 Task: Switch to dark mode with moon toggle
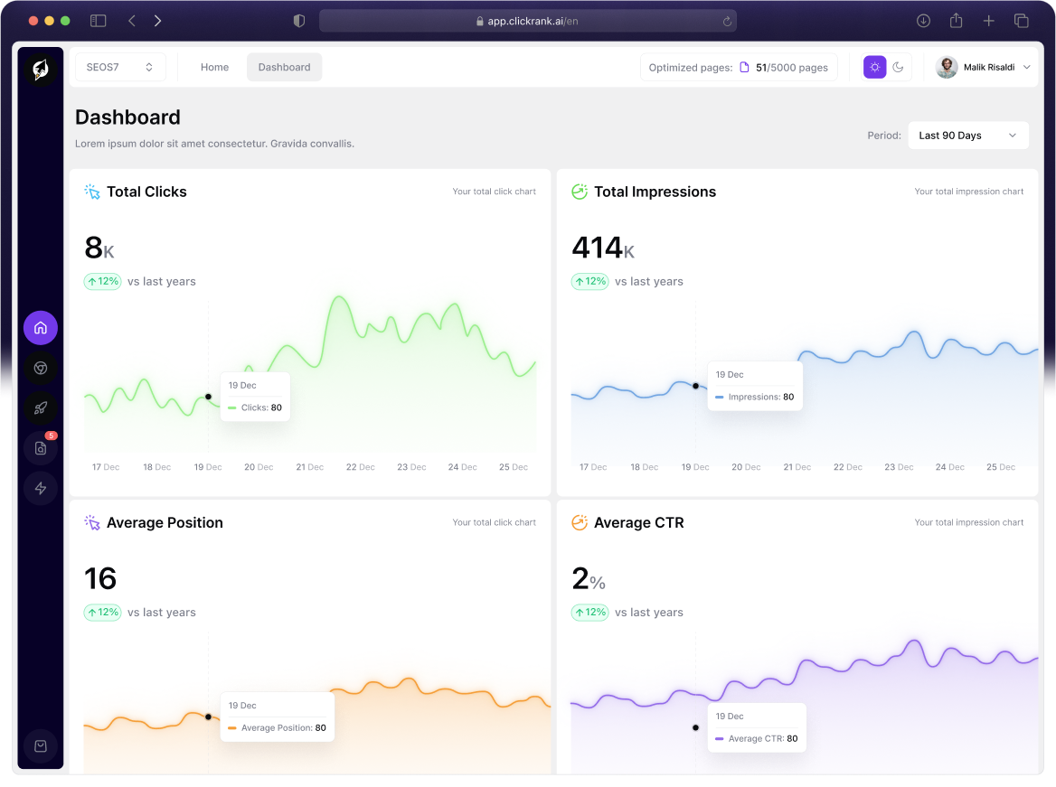[x=898, y=67]
